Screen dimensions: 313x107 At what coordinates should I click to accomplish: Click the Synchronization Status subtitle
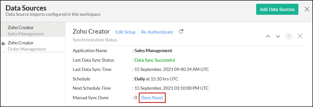pyautogui.click(x=95, y=40)
